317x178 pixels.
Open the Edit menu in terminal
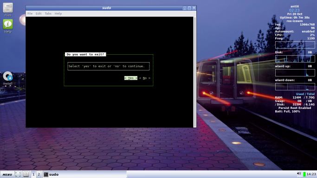(x=39, y=13)
